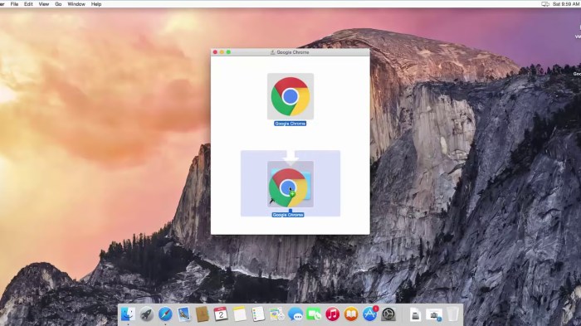Open the Go menu
Image resolution: width=581 pixels, height=326 pixels.
(x=58, y=4)
